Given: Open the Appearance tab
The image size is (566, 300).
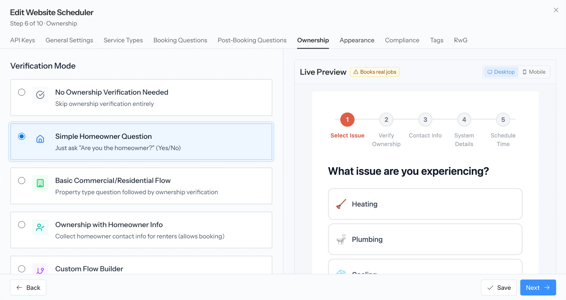Looking at the screenshot, I should coord(357,40).
